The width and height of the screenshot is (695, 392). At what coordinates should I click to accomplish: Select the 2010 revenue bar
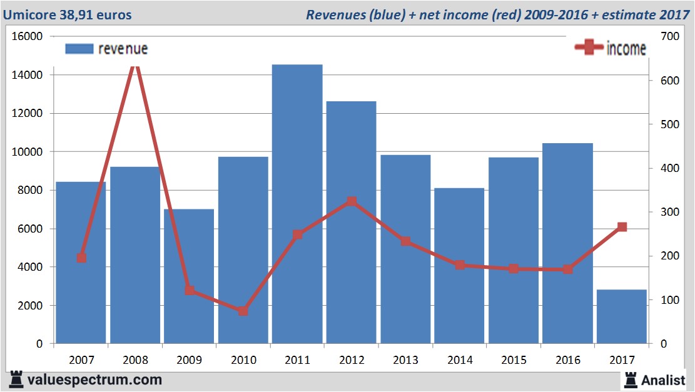243,250
